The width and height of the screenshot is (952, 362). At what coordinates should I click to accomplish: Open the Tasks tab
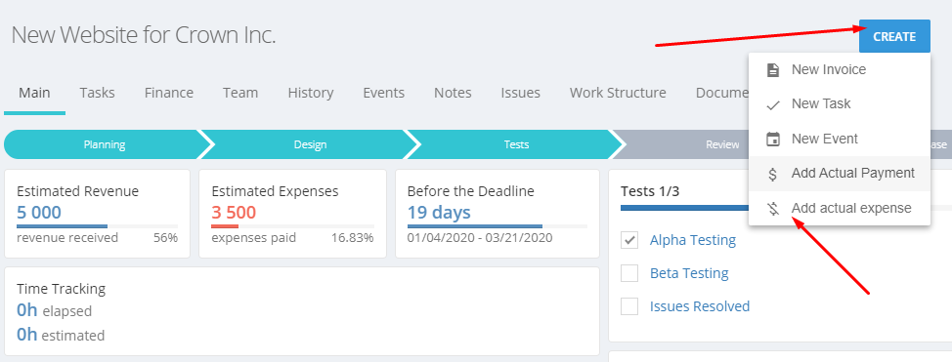point(97,93)
